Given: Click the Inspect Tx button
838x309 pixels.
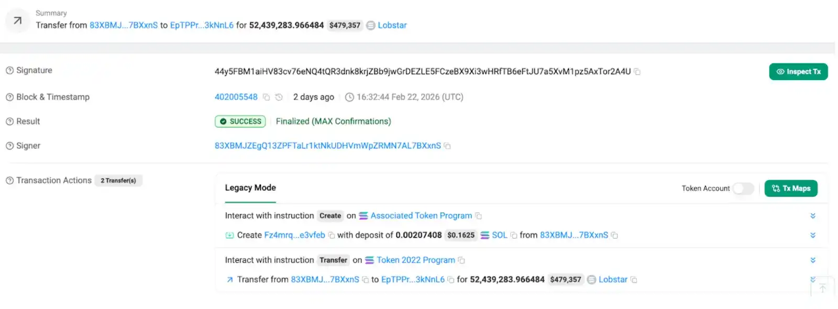Looking at the screenshot, I should [798, 72].
